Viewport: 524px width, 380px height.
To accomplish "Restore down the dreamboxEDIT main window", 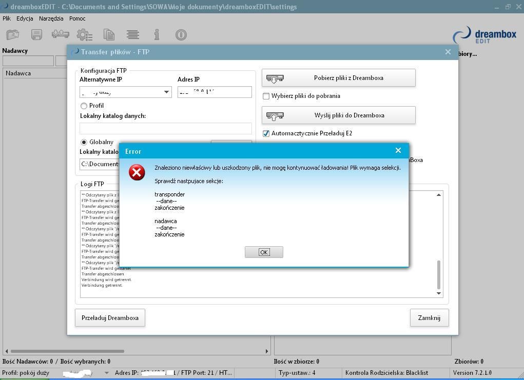I will click(x=508, y=7).
